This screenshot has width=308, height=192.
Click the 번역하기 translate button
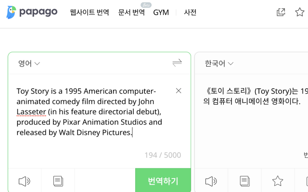(163, 180)
